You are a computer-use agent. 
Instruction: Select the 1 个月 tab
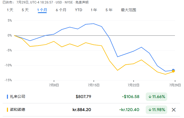pyautogui.click(x=42, y=10)
